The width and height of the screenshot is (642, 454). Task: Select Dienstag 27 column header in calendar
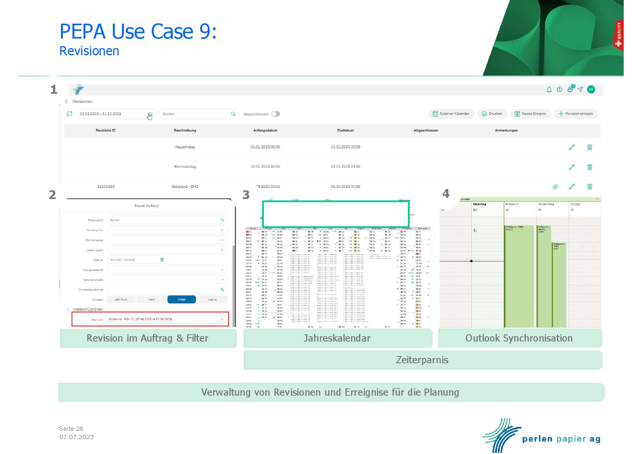pyautogui.click(x=488, y=207)
